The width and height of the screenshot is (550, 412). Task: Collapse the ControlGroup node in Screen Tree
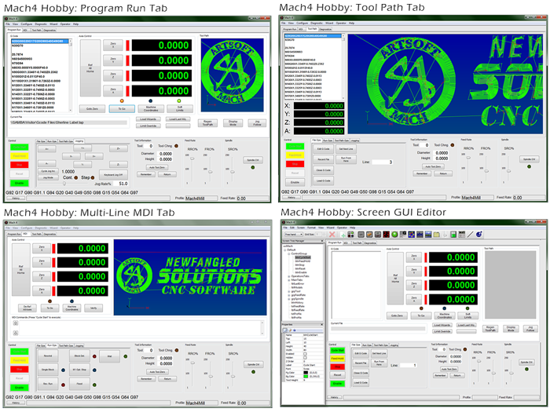[289, 253]
